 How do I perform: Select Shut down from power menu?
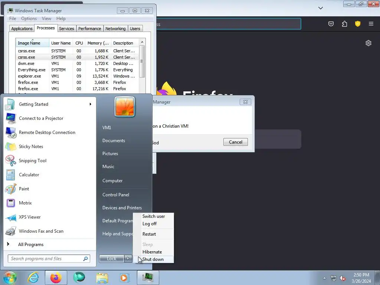tap(153, 259)
